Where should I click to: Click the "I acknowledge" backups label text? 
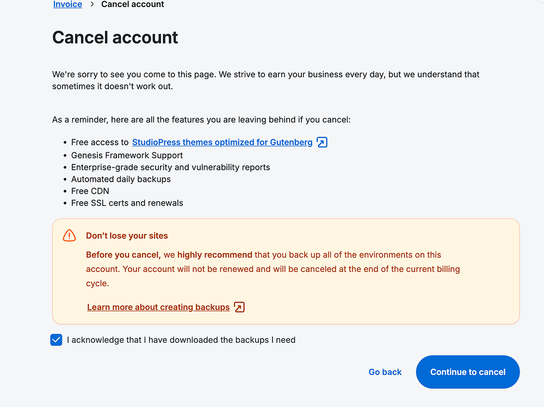[181, 340]
